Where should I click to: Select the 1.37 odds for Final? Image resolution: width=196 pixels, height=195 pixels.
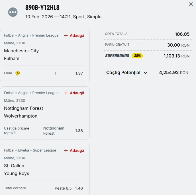(x=79, y=73)
